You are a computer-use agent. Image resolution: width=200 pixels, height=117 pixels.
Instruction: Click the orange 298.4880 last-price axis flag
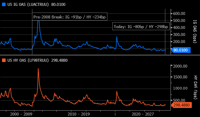[x=181, y=105]
